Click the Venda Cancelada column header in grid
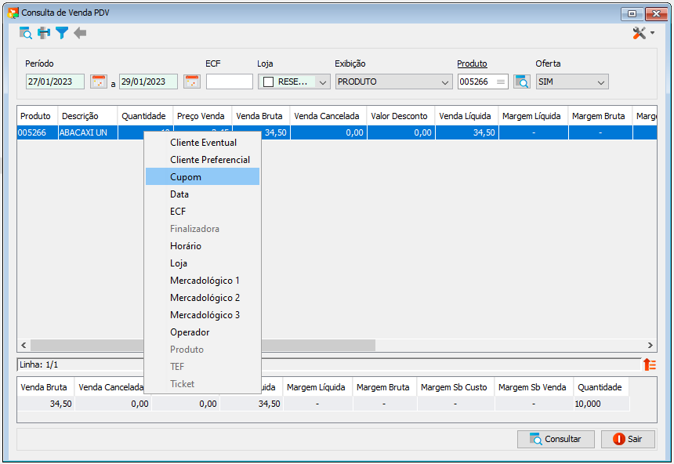The height and width of the screenshot is (464, 674). [x=328, y=116]
